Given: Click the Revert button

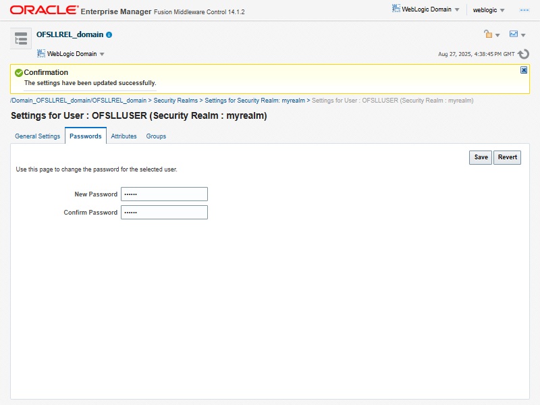Looking at the screenshot, I should pos(507,157).
